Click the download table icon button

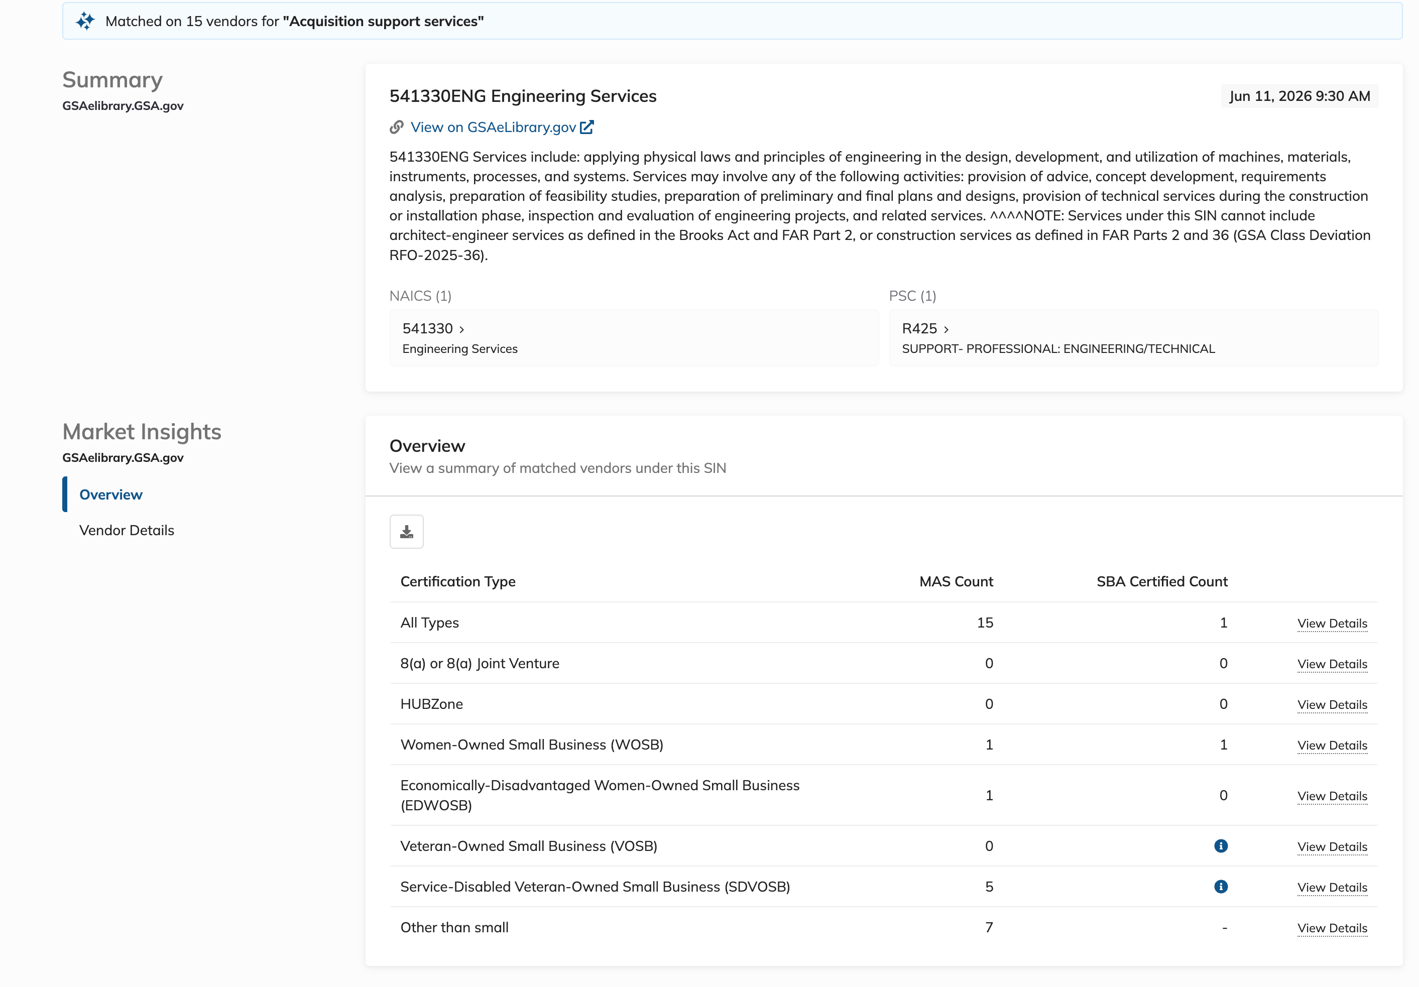tap(406, 532)
